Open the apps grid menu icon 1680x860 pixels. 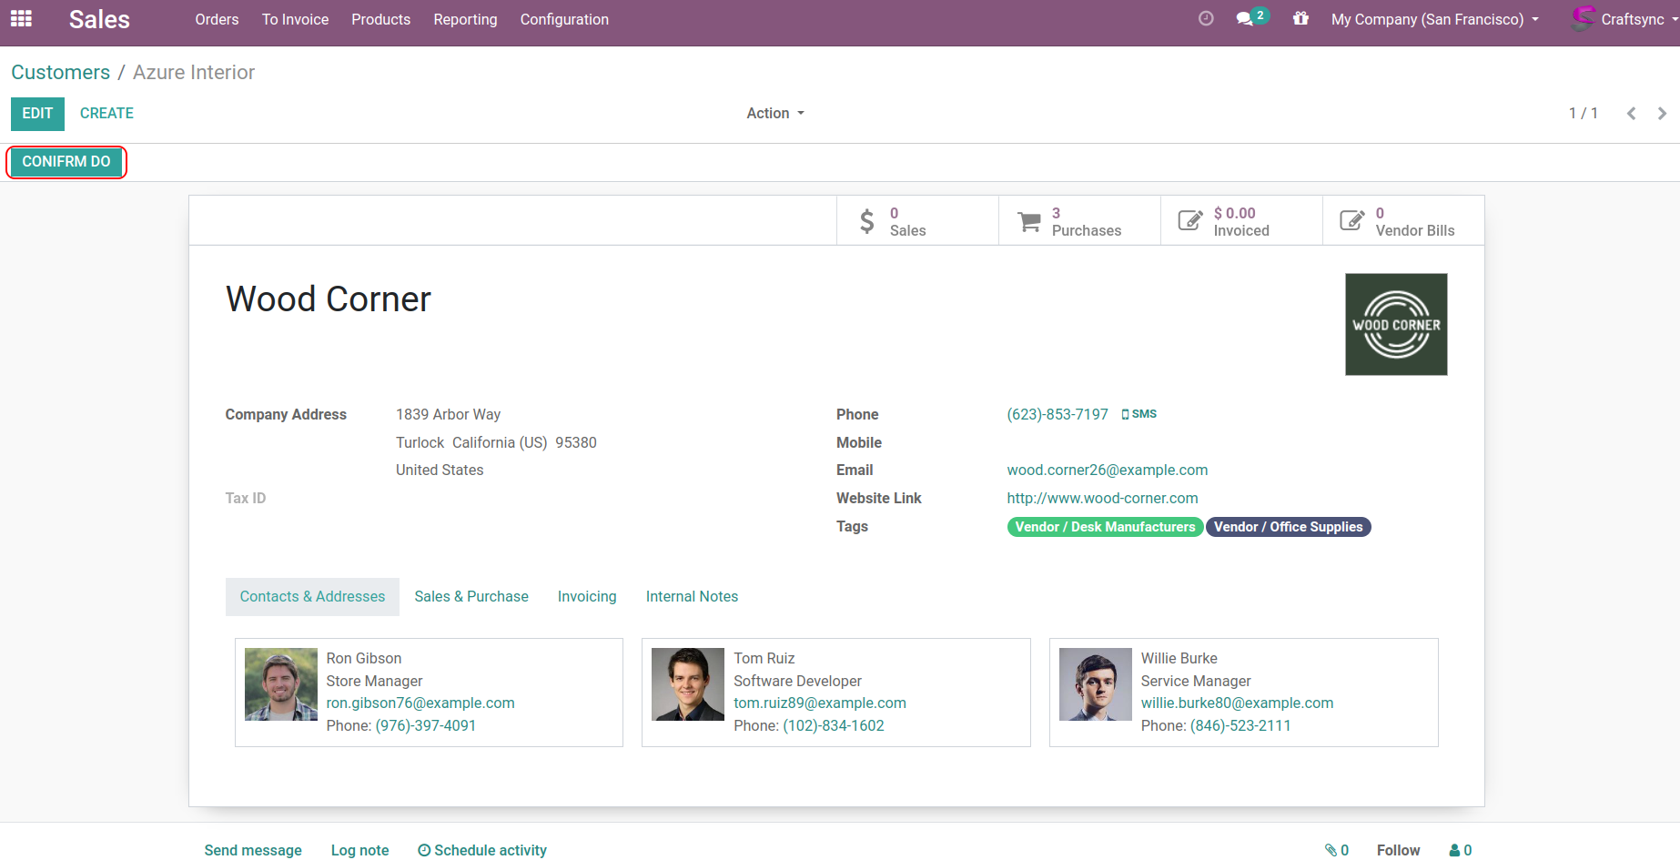21,19
